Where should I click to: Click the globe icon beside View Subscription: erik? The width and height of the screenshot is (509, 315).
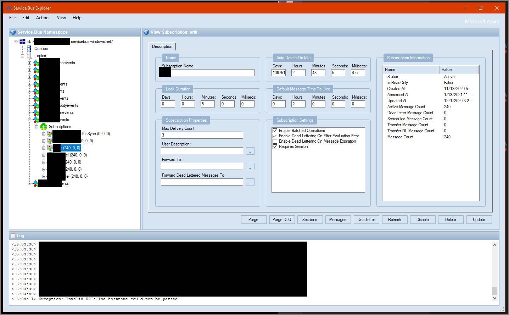pyautogui.click(x=146, y=32)
